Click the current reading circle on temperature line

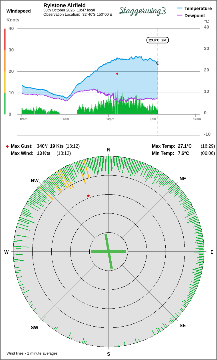pyautogui.click(x=158, y=63)
